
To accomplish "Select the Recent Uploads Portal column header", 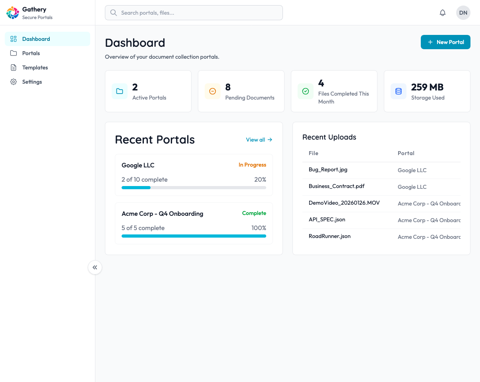I will click(x=406, y=153).
